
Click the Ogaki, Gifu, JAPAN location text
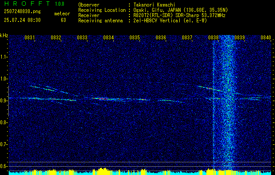181,10
